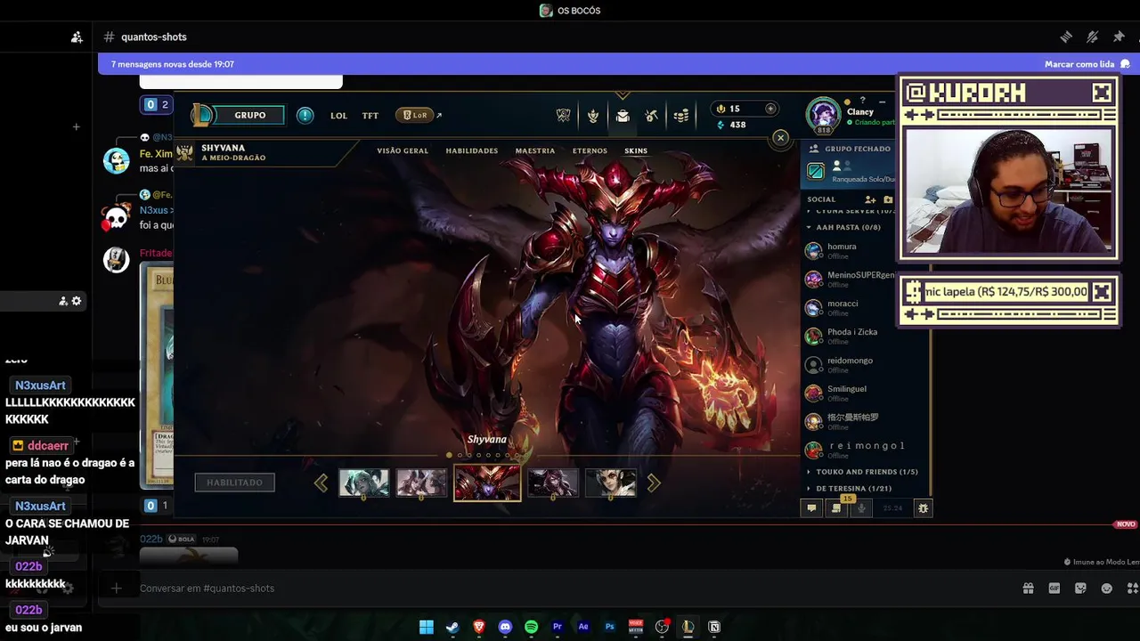The width and height of the screenshot is (1140, 641).
Task: Select the Ranqueada Solo/Duo queue icon
Action: pos(816,172)
